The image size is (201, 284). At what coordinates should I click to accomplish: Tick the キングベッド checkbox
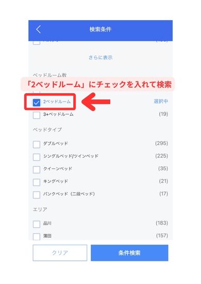(37, 182)
